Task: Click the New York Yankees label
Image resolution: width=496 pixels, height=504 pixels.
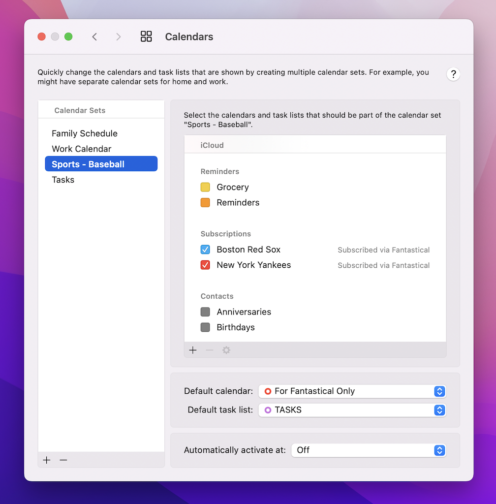Action: tap(254, 265)
